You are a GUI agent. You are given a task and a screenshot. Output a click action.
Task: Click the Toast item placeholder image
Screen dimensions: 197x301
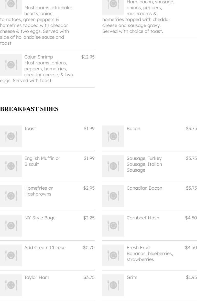click(x=11, y=136)
